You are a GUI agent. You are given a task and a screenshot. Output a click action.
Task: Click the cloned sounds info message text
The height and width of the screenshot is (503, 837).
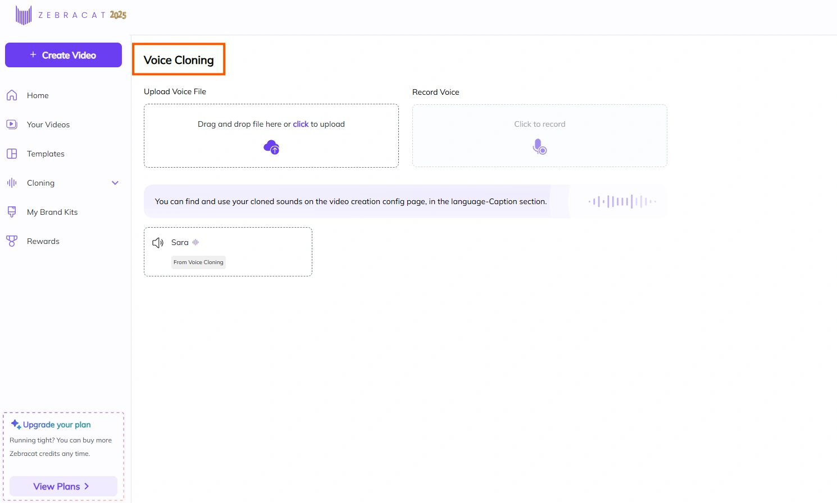[351, 201]
